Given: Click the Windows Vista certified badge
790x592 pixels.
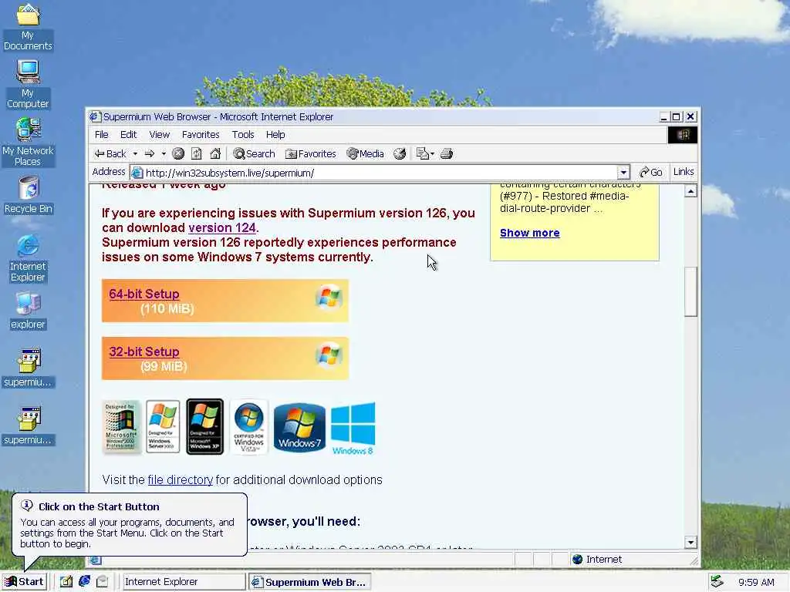Looking at the screenshot, I should tap(248, 427).
